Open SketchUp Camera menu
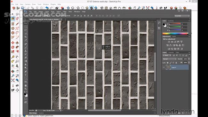This screenshot has width=208, height=117. coord(28,4)
